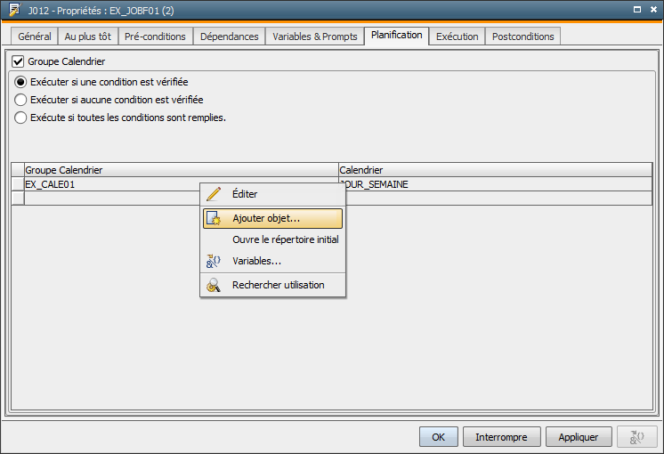Click the variables icon button beside Appliquer

pyautogui.click(x=636, y=437)
